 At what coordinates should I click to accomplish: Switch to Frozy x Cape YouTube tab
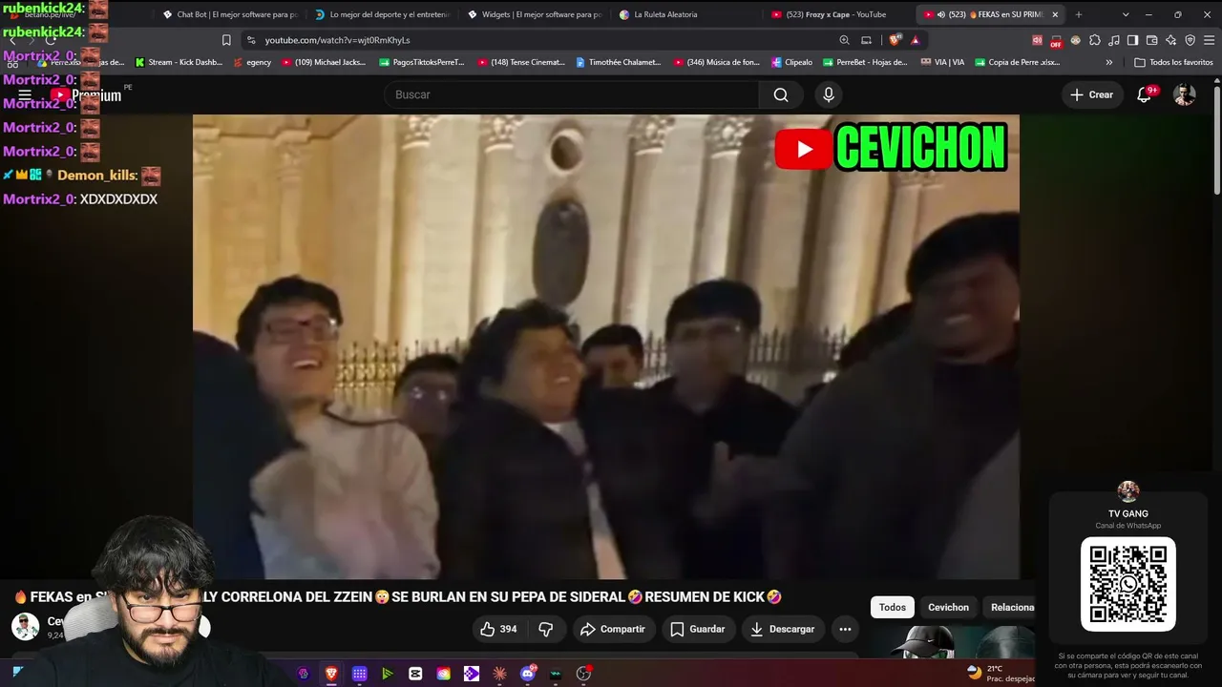pos(838,14)
